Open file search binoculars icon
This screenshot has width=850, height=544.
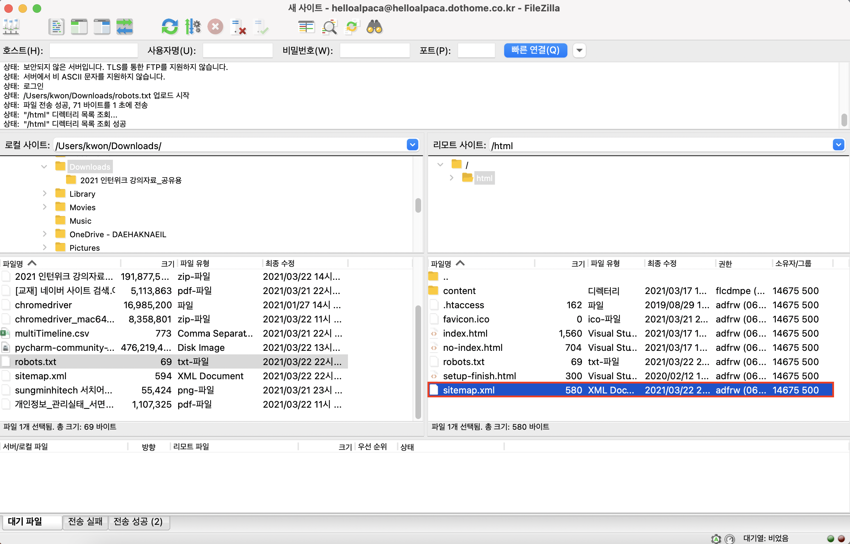[374, 27]
